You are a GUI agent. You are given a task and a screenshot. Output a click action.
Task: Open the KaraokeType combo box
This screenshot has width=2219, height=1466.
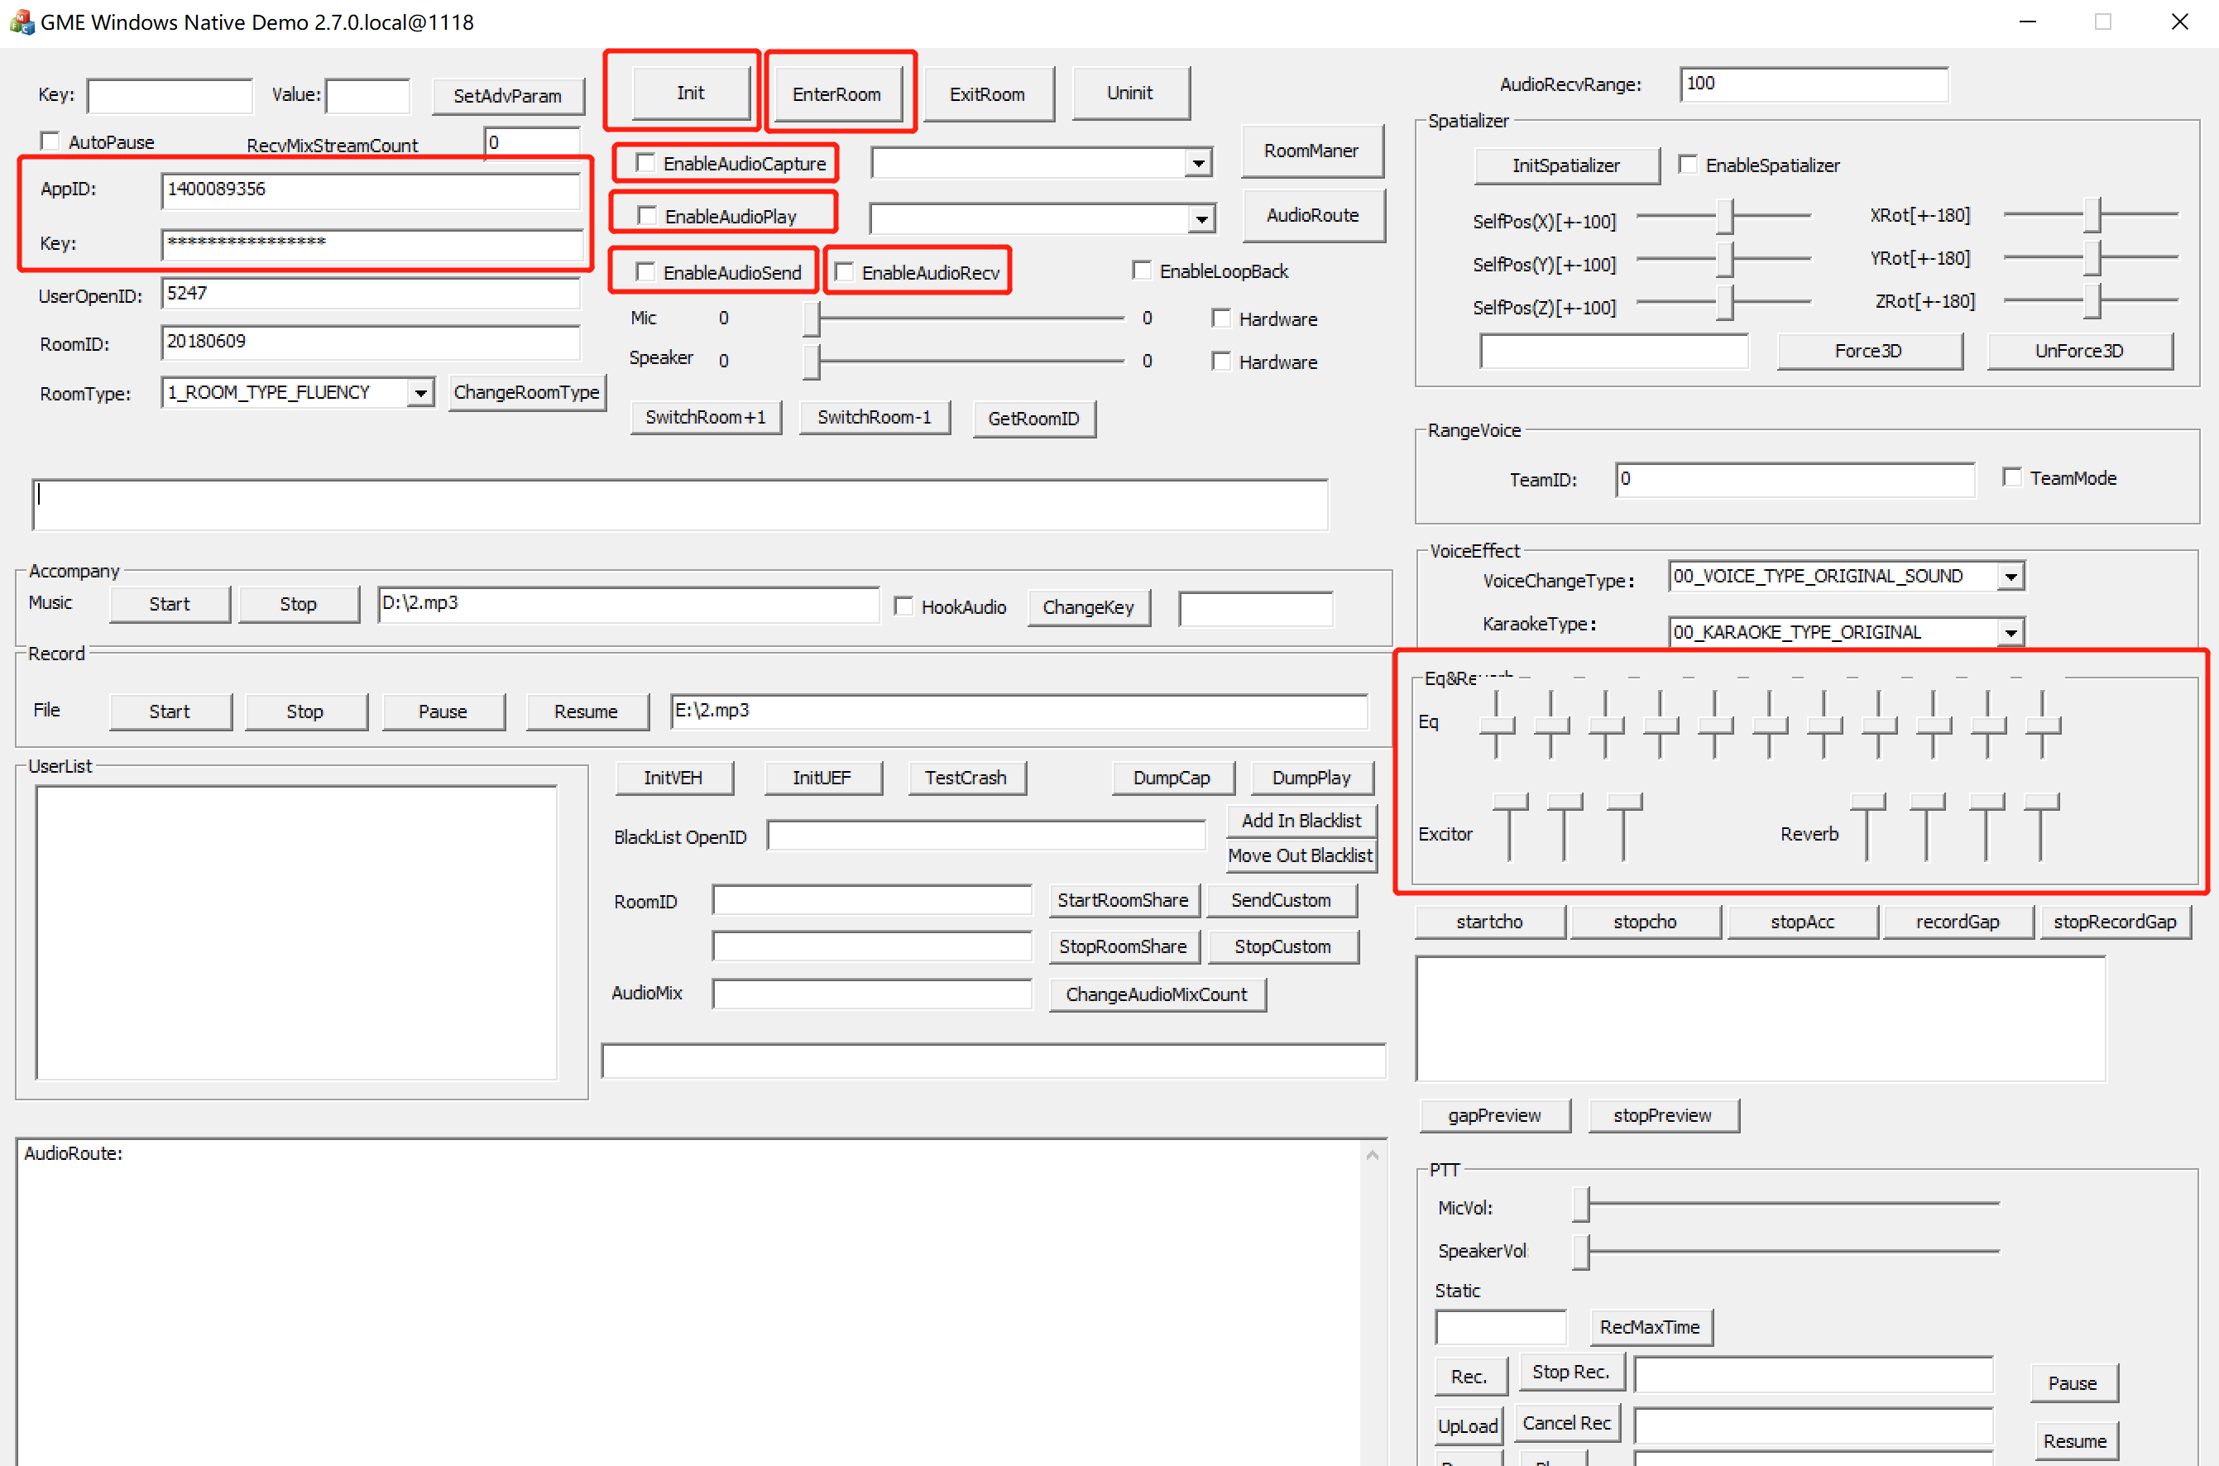pos(2011,633)
